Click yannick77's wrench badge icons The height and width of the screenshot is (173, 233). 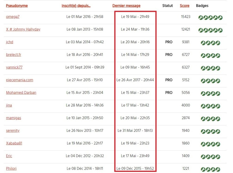[210, 68]
